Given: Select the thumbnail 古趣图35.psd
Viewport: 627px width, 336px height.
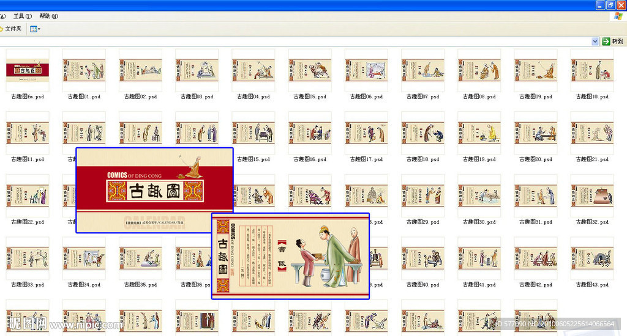Looking at the screenshot, I should coord(140,258).
